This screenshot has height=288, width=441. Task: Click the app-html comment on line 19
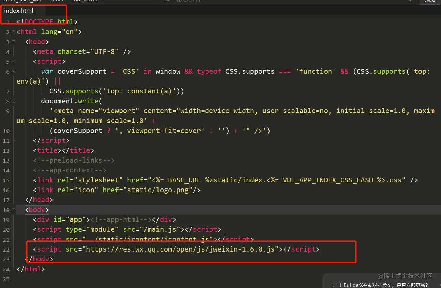pos(121,220)
